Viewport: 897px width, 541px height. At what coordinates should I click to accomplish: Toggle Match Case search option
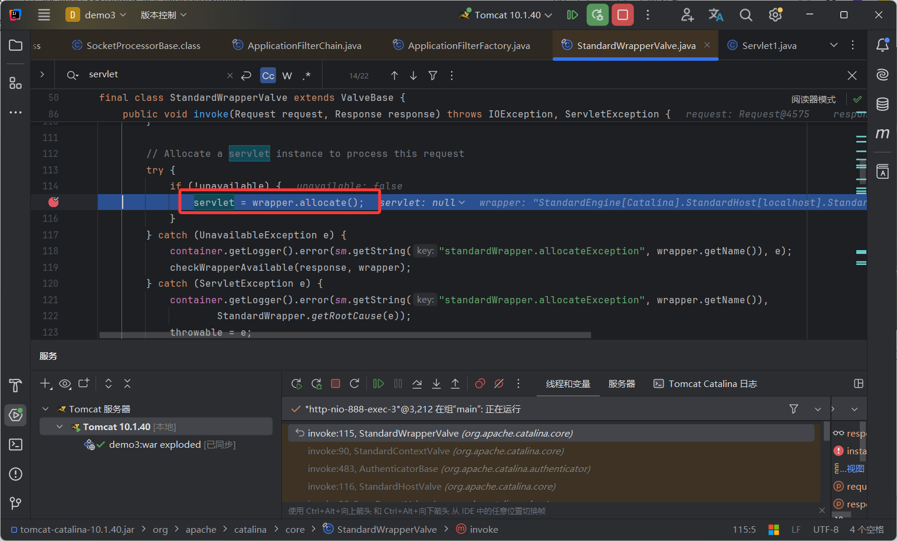(x=268, y=76)
